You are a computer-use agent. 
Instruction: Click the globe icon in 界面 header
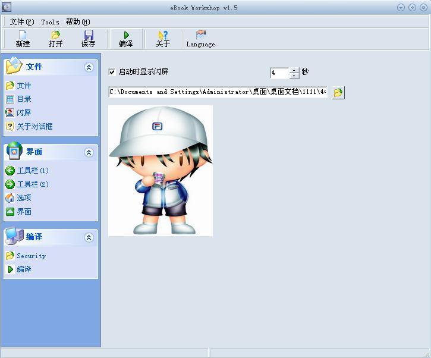(14, 150)
